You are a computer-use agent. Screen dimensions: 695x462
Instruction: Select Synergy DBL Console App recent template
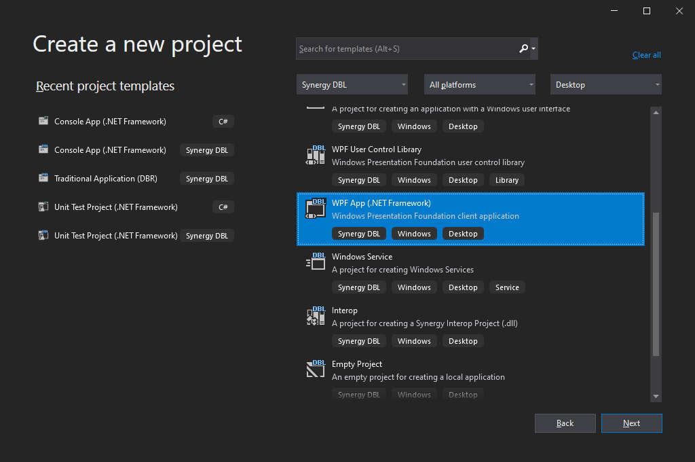tap(110, 150)
